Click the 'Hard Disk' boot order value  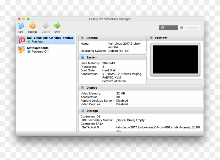(109, 70)
